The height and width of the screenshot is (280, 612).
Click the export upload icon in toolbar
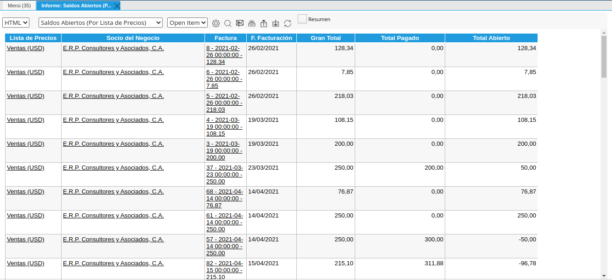[x=264, y=23]
